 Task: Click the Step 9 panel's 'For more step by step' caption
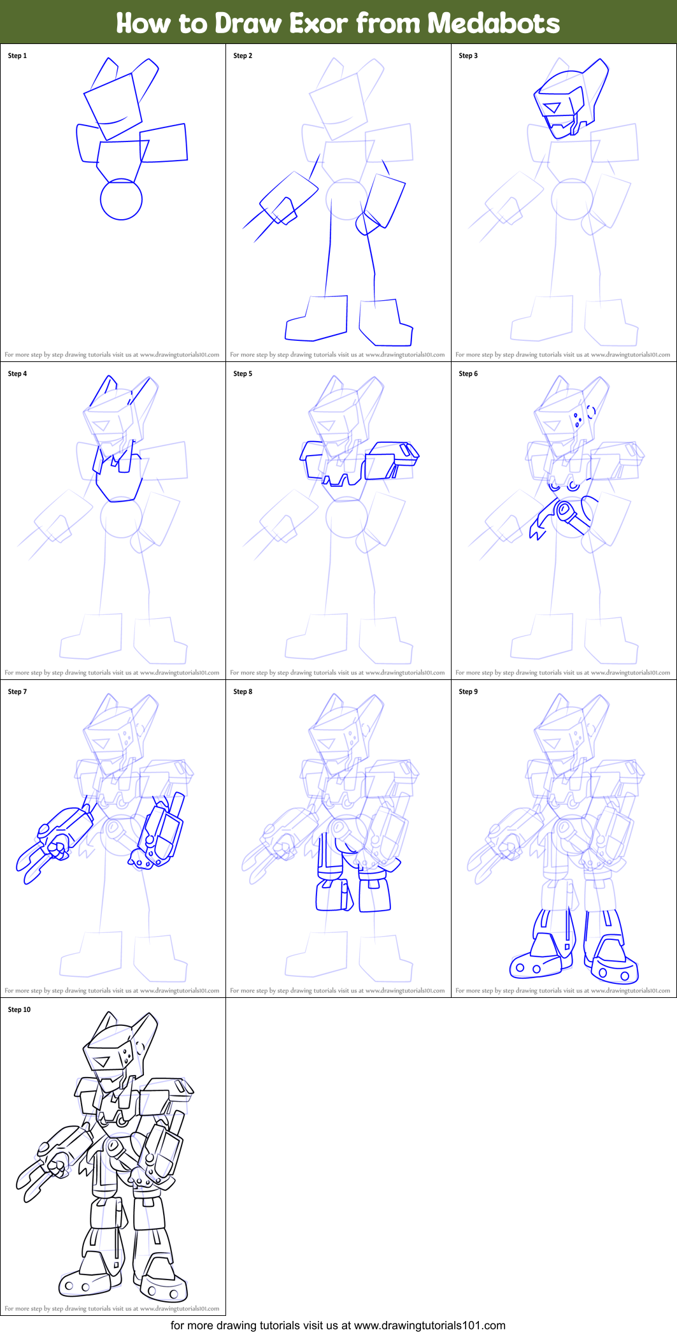point(563,991)
